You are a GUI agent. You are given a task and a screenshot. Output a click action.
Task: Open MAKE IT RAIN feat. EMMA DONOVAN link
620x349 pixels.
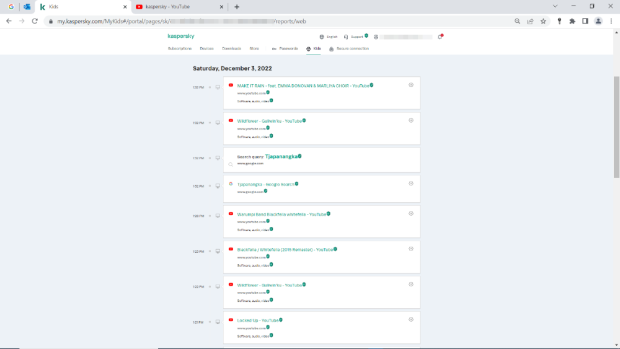pyautogui.click(x=303, y=86)
